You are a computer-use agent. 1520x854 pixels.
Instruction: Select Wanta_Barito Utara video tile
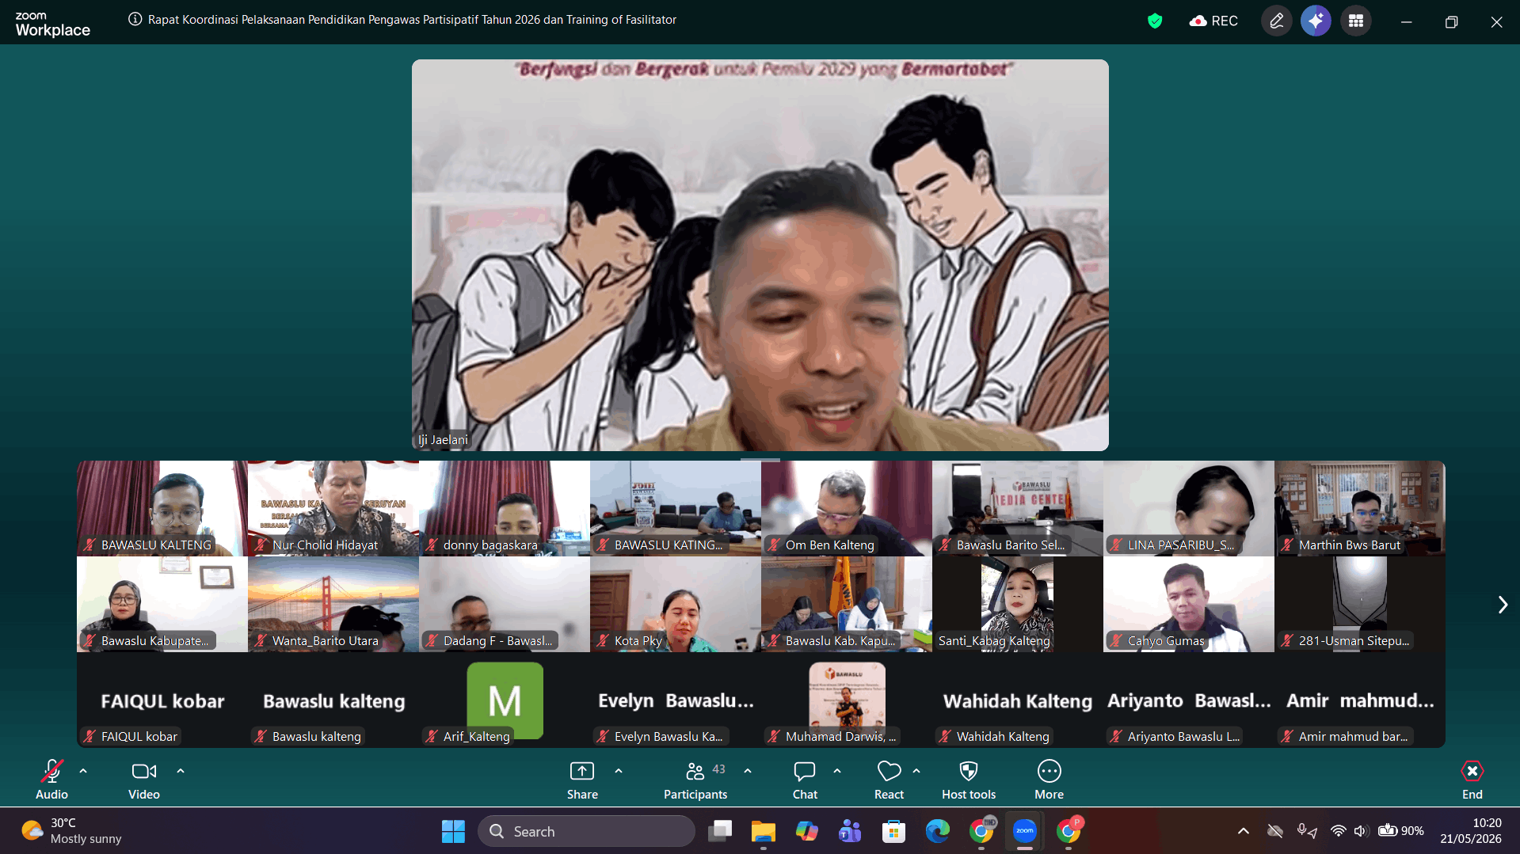[x=333, y=604]
